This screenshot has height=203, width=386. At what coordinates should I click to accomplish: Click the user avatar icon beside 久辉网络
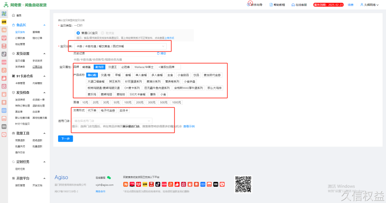point(362,5)
